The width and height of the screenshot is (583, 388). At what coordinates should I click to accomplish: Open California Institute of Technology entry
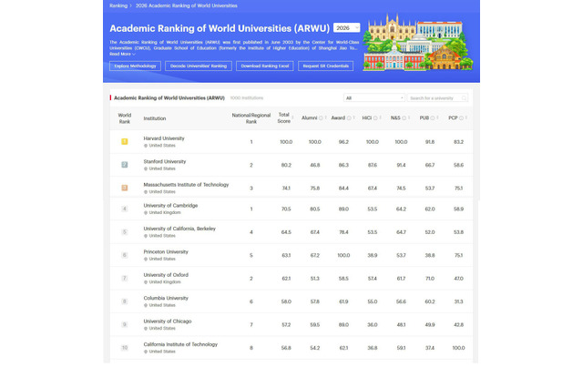click(180, 344)
